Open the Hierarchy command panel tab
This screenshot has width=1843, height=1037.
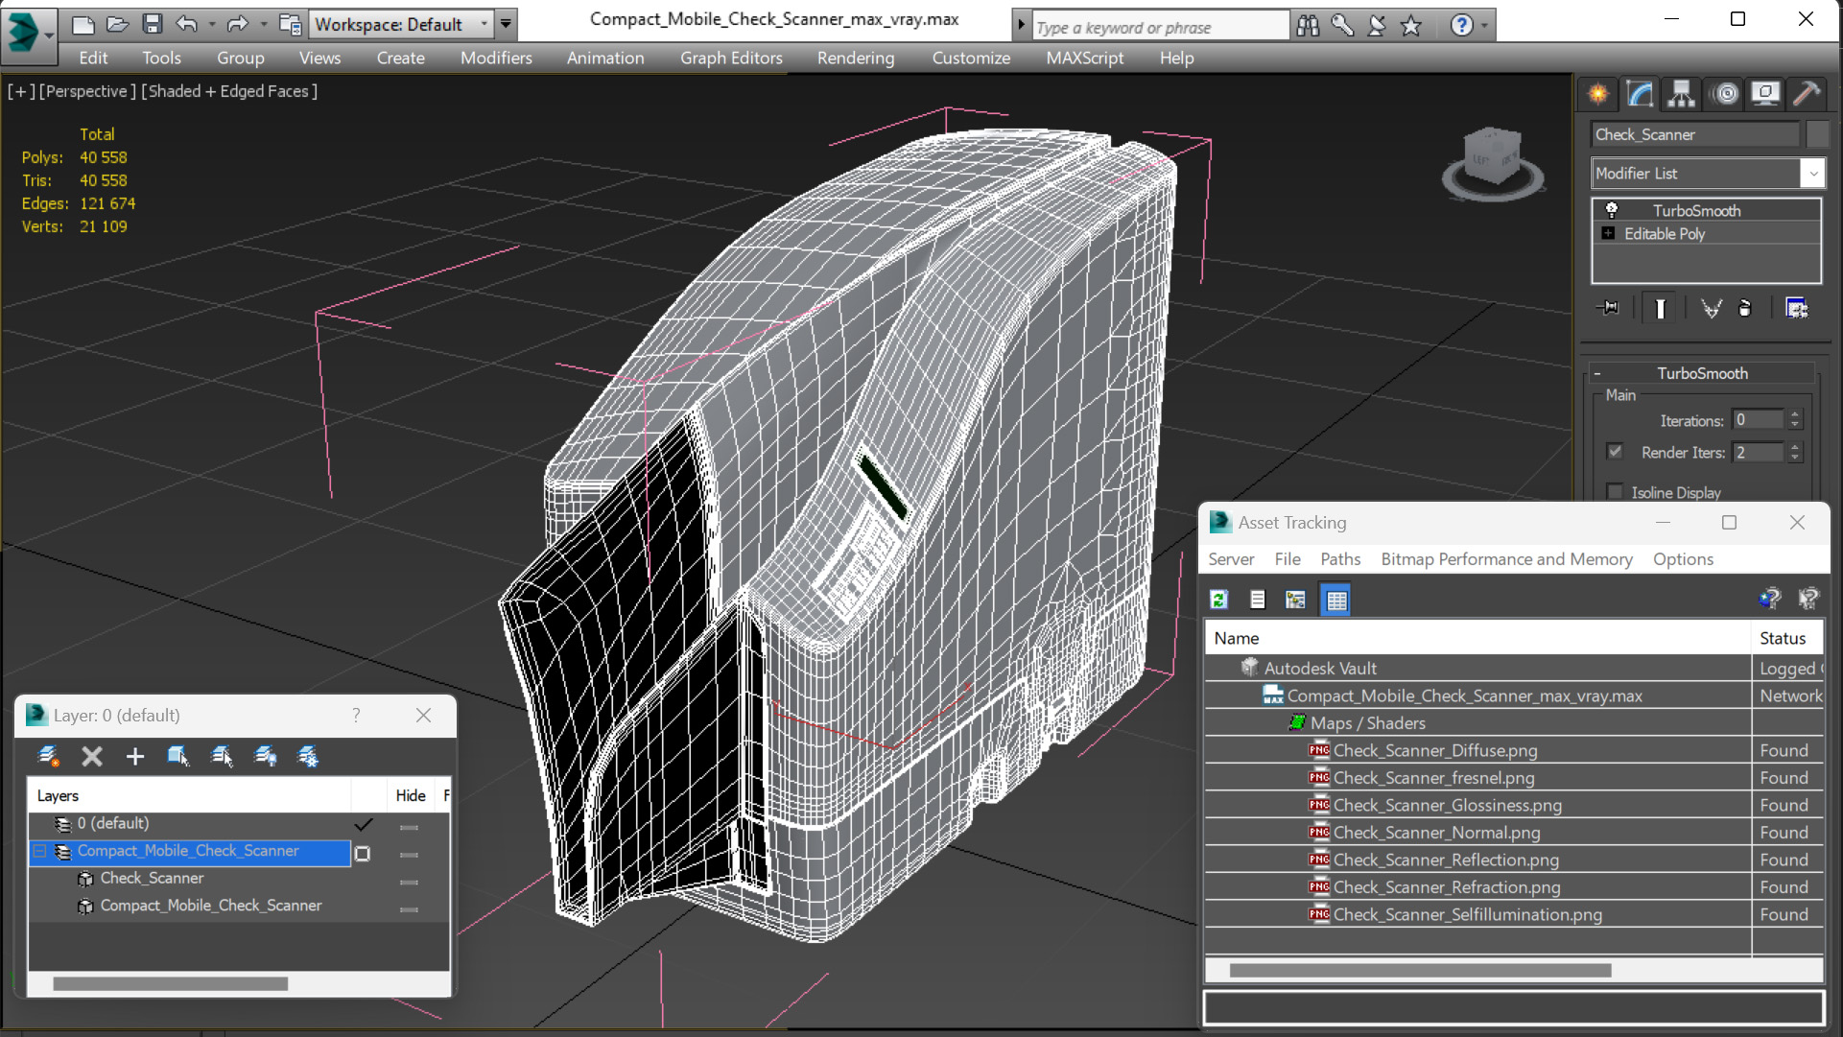pos(1681,93)
